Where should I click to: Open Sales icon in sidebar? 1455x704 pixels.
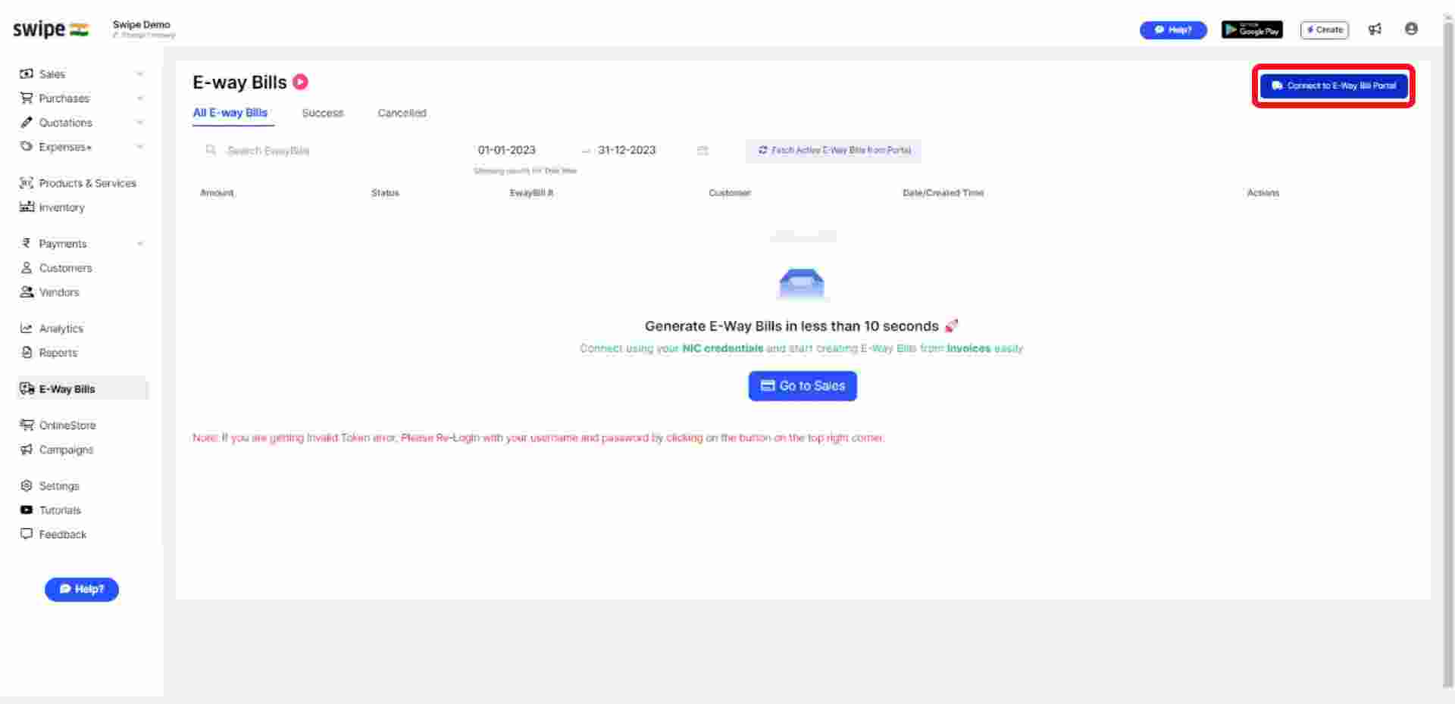click(27, 73)
